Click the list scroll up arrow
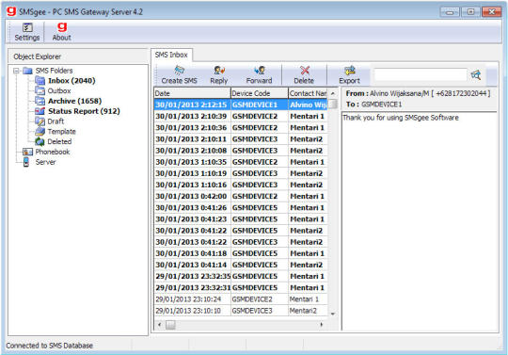 333,93
